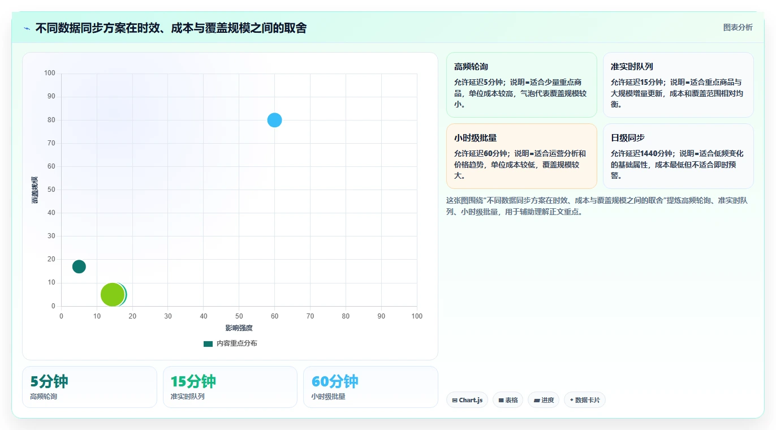The height and width of the screenshot is (430, 776).
Task: Open the 小时级批量 info card
Action: coord(521,156)
